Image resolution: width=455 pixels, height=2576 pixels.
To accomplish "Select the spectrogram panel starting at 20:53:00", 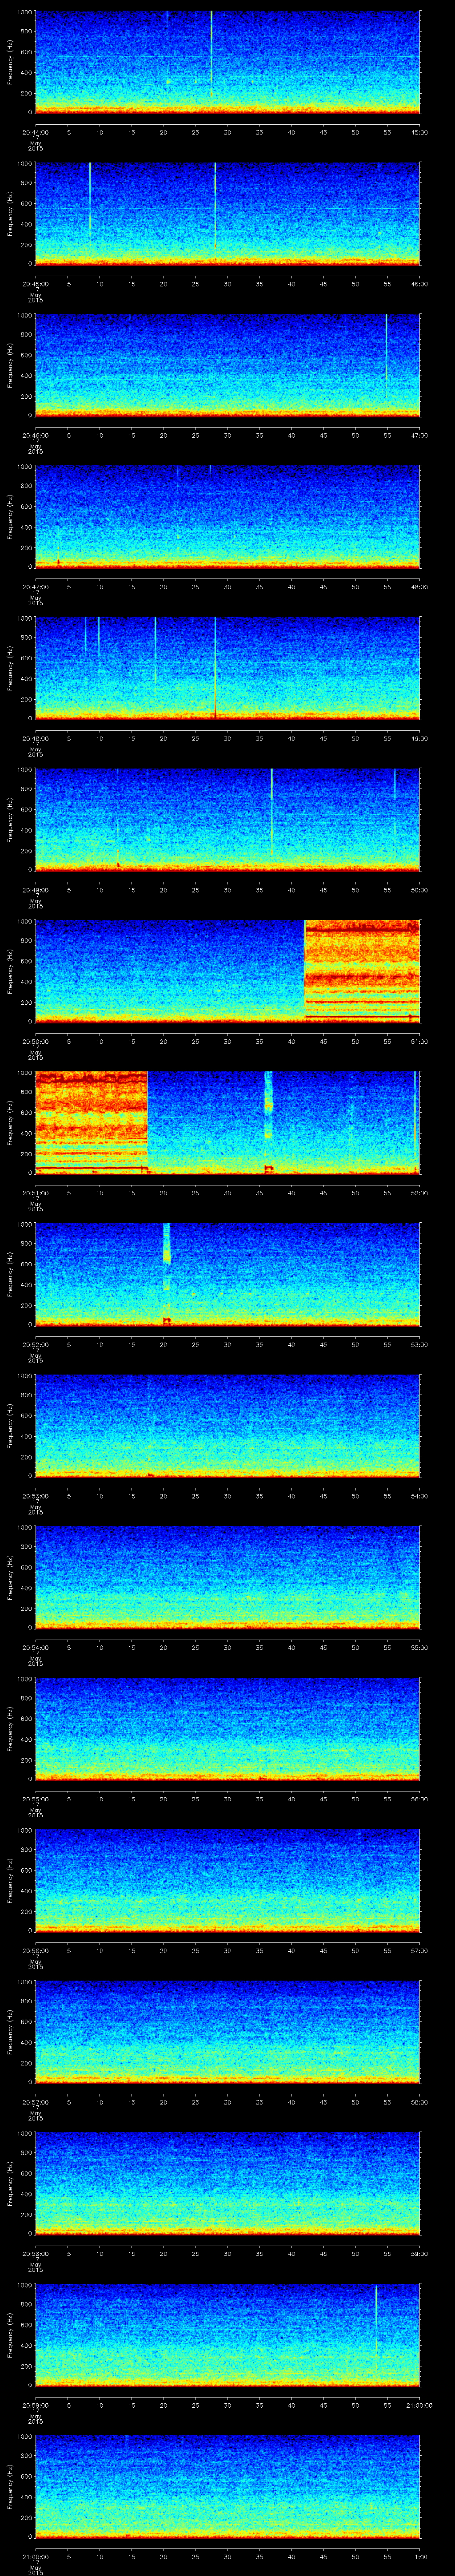I will pyautogui.click(x=227, y=1427).
